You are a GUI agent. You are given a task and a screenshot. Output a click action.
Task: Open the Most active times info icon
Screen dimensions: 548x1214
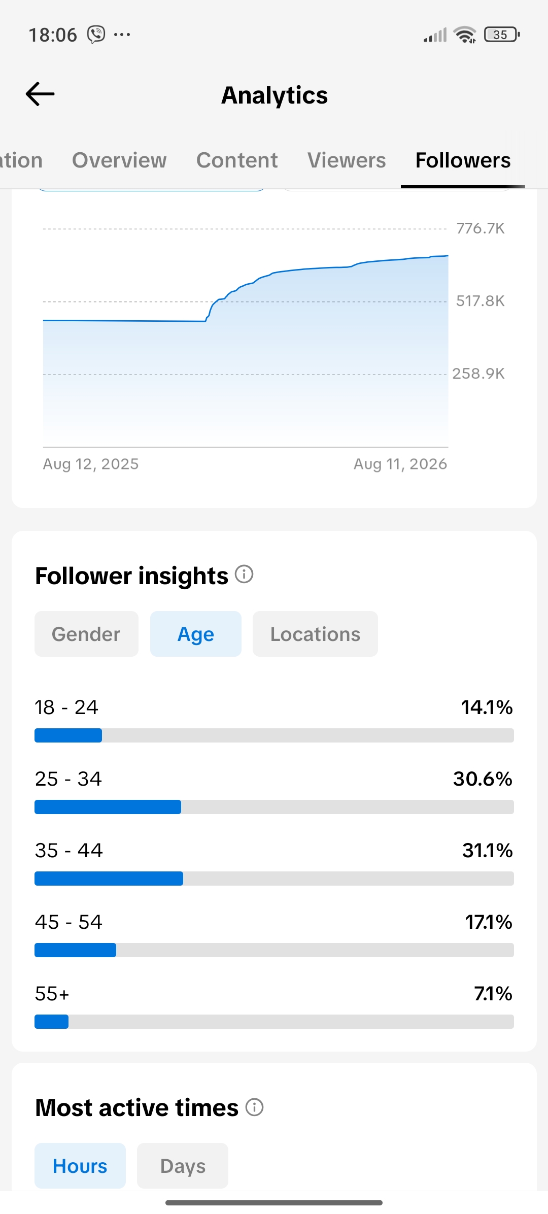pos(254,1107)
